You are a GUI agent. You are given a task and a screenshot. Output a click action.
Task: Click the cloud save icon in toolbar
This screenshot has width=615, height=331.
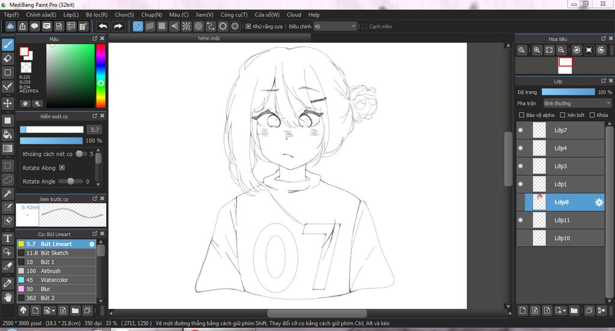pyautogui.click(x=10, y=26)
